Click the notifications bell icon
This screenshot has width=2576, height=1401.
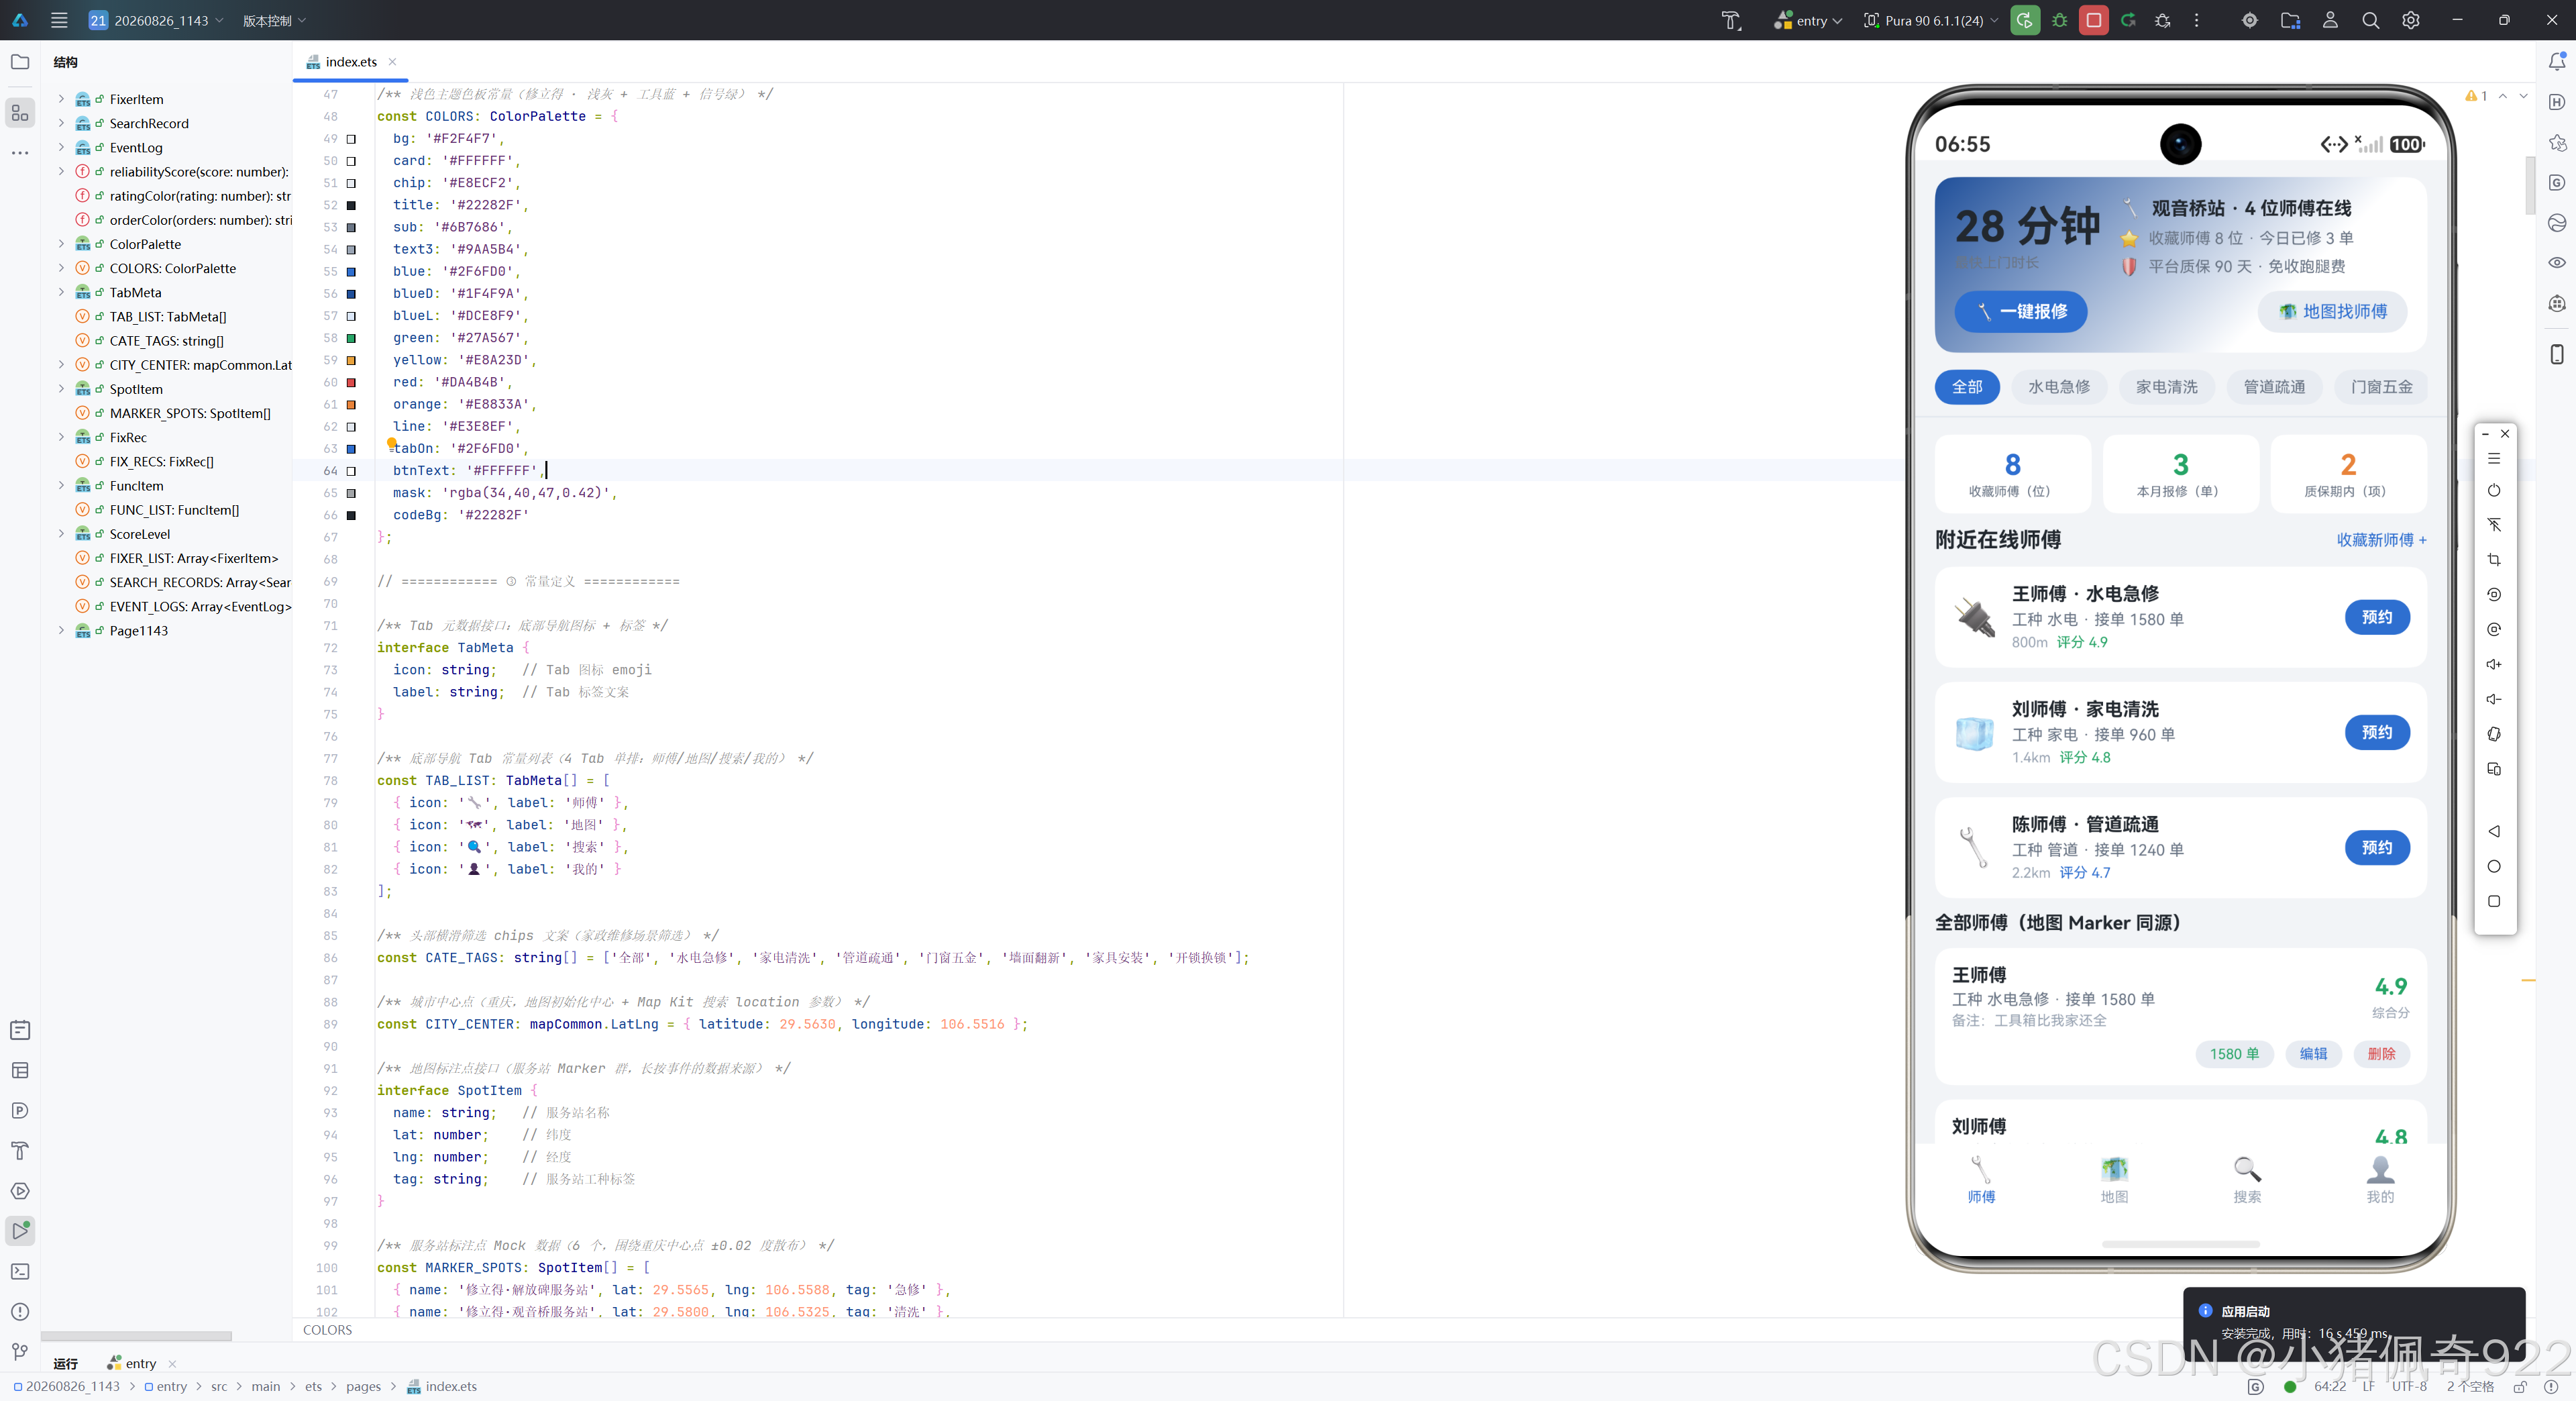(x=2557, y=62)
